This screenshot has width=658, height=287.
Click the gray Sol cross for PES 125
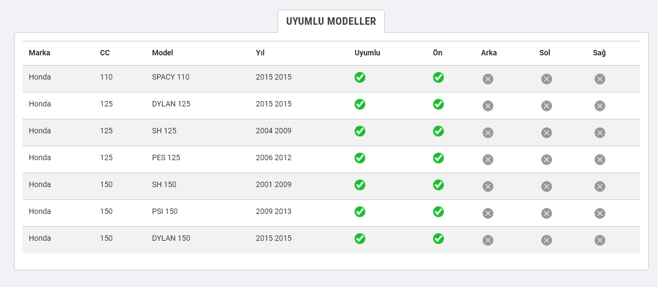547,160
